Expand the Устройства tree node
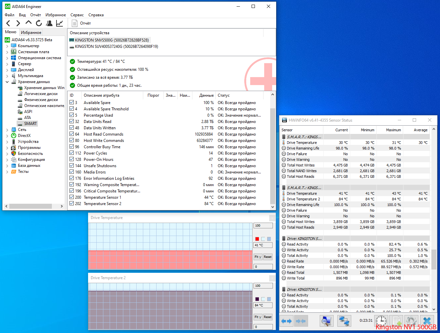The width and height of the screenshot is (440, 333). point(7,142)
